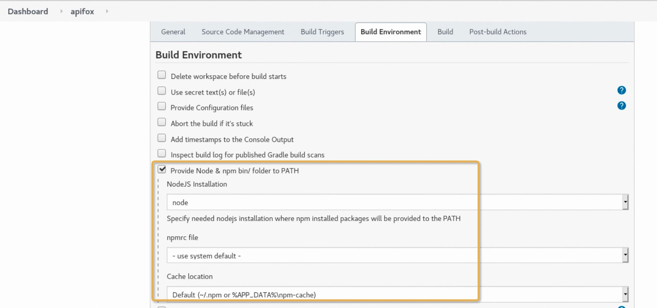Click the Dashboard breadcrumb link
The image size is (657, 308).
(x=28, y=11)
